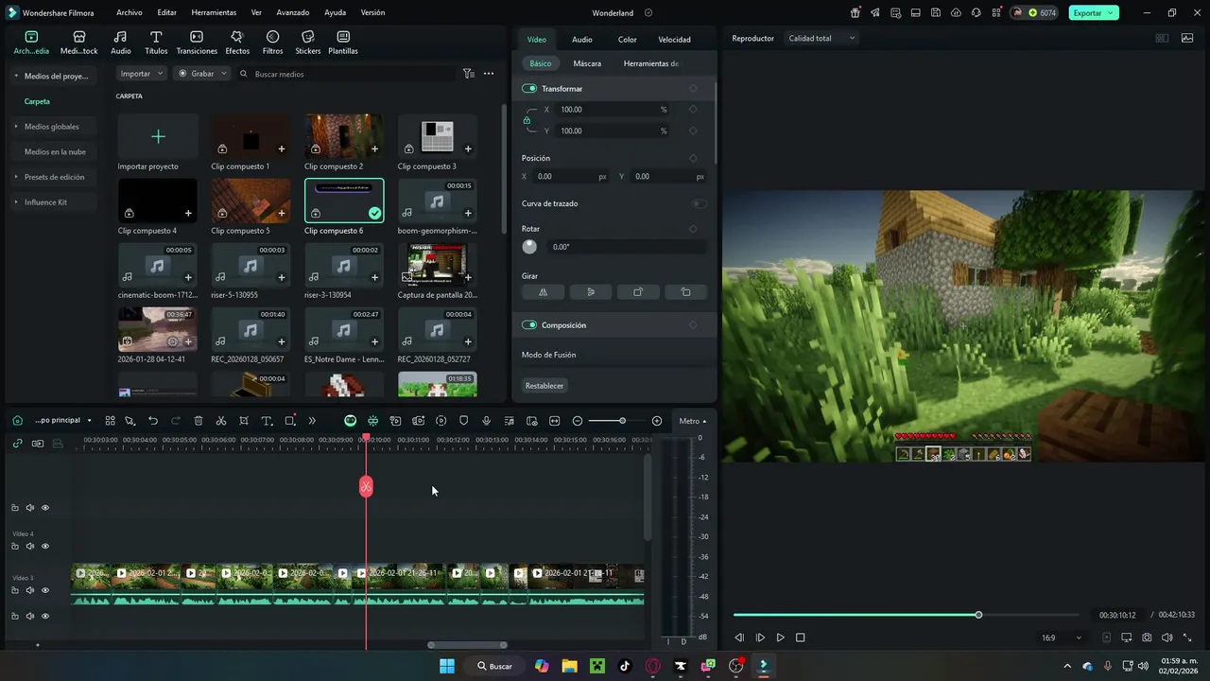
Task: Click the snapshot camera icon under preview
Action: 1147,637
